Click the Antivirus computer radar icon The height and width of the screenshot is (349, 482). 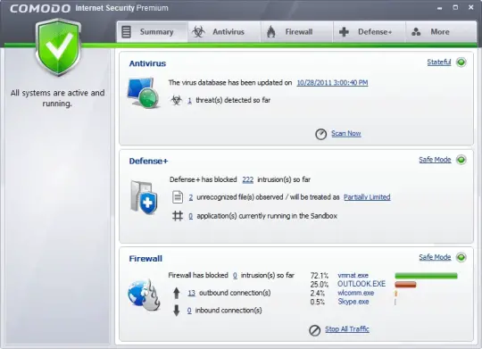point(143,93)
